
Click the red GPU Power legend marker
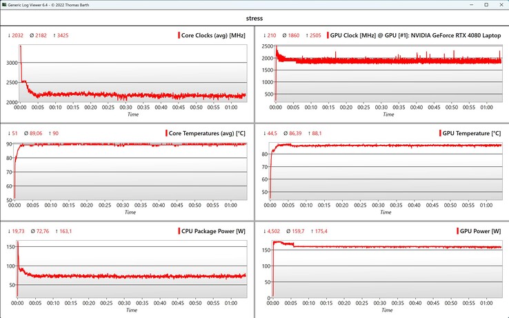457,230
